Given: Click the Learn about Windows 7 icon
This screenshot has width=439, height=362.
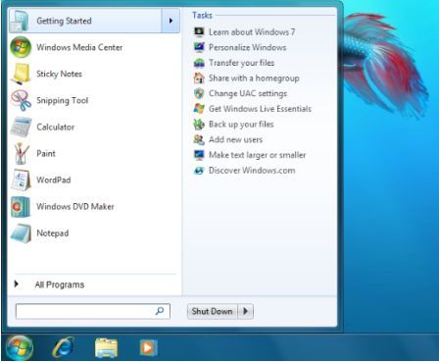Looking at the screenshot, I should [x=199, y=32].
